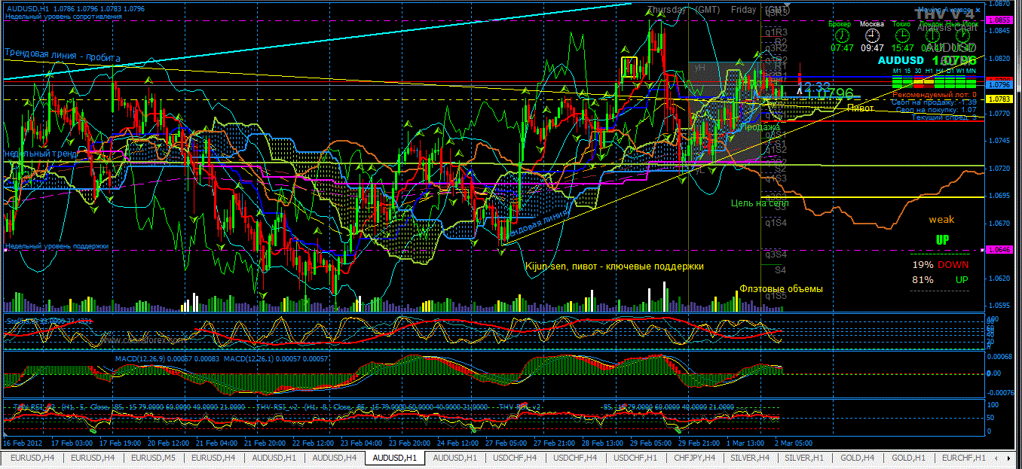
Task: Select the 'Пивот' label on chart
Action: (x=861, y=108)
